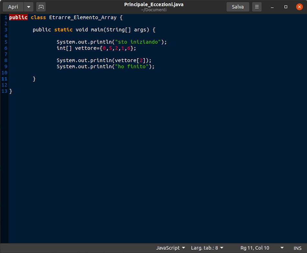Minimize the gedit window
This screenshot has width=307, height=253.
(272, 7)
